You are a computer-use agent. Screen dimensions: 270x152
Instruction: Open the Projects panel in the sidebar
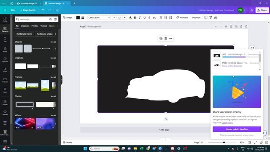point(5,80)
